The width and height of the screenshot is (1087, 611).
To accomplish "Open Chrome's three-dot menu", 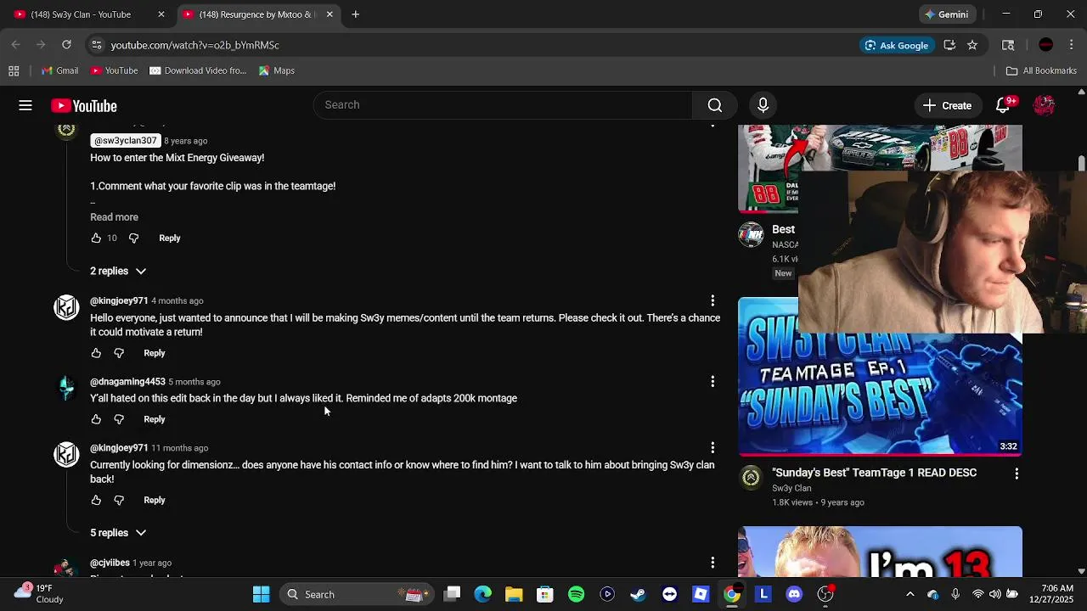I will [x=1073, y=45].
